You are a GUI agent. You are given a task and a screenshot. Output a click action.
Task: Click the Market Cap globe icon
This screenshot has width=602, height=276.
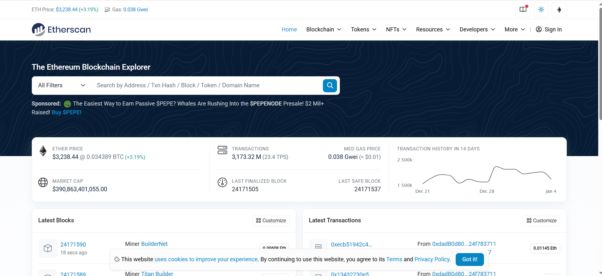pos(43,182)
